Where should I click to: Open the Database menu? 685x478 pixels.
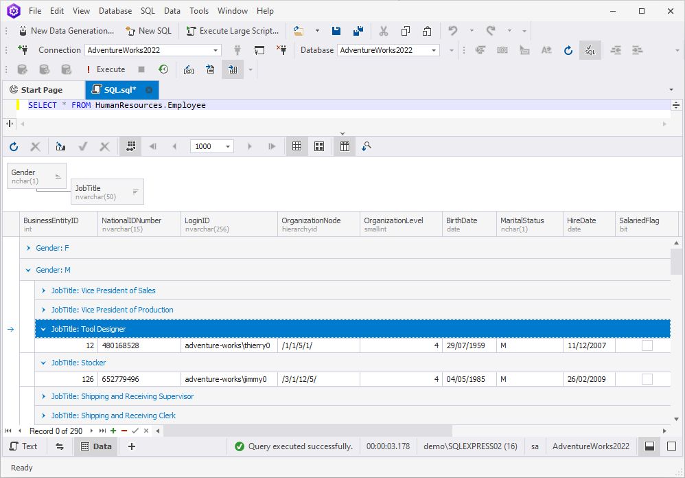(x=115, y=11)
